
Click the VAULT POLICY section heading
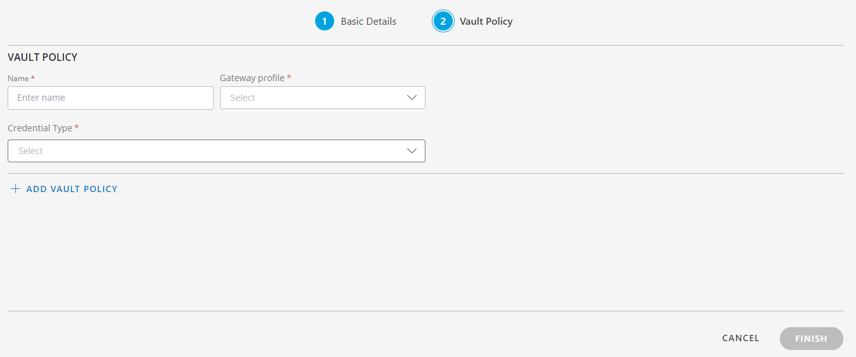(x=42, y=57)
